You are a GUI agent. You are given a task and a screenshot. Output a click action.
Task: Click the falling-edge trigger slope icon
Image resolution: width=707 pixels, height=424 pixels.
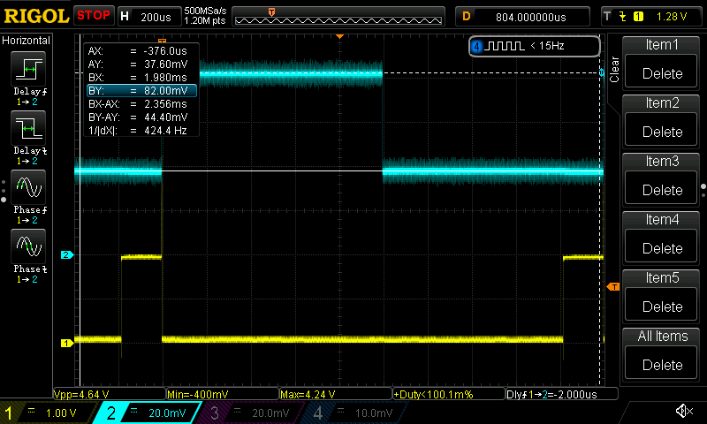[x=623, y=17]
